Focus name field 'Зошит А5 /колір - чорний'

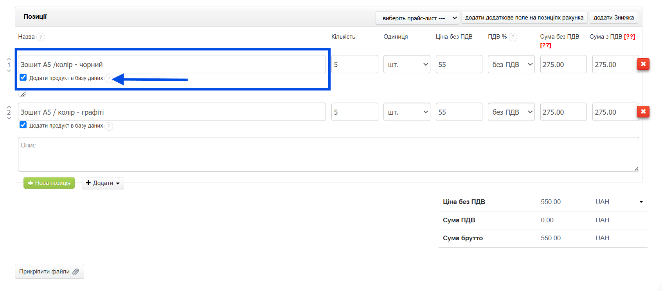click(x=172, y=64)
